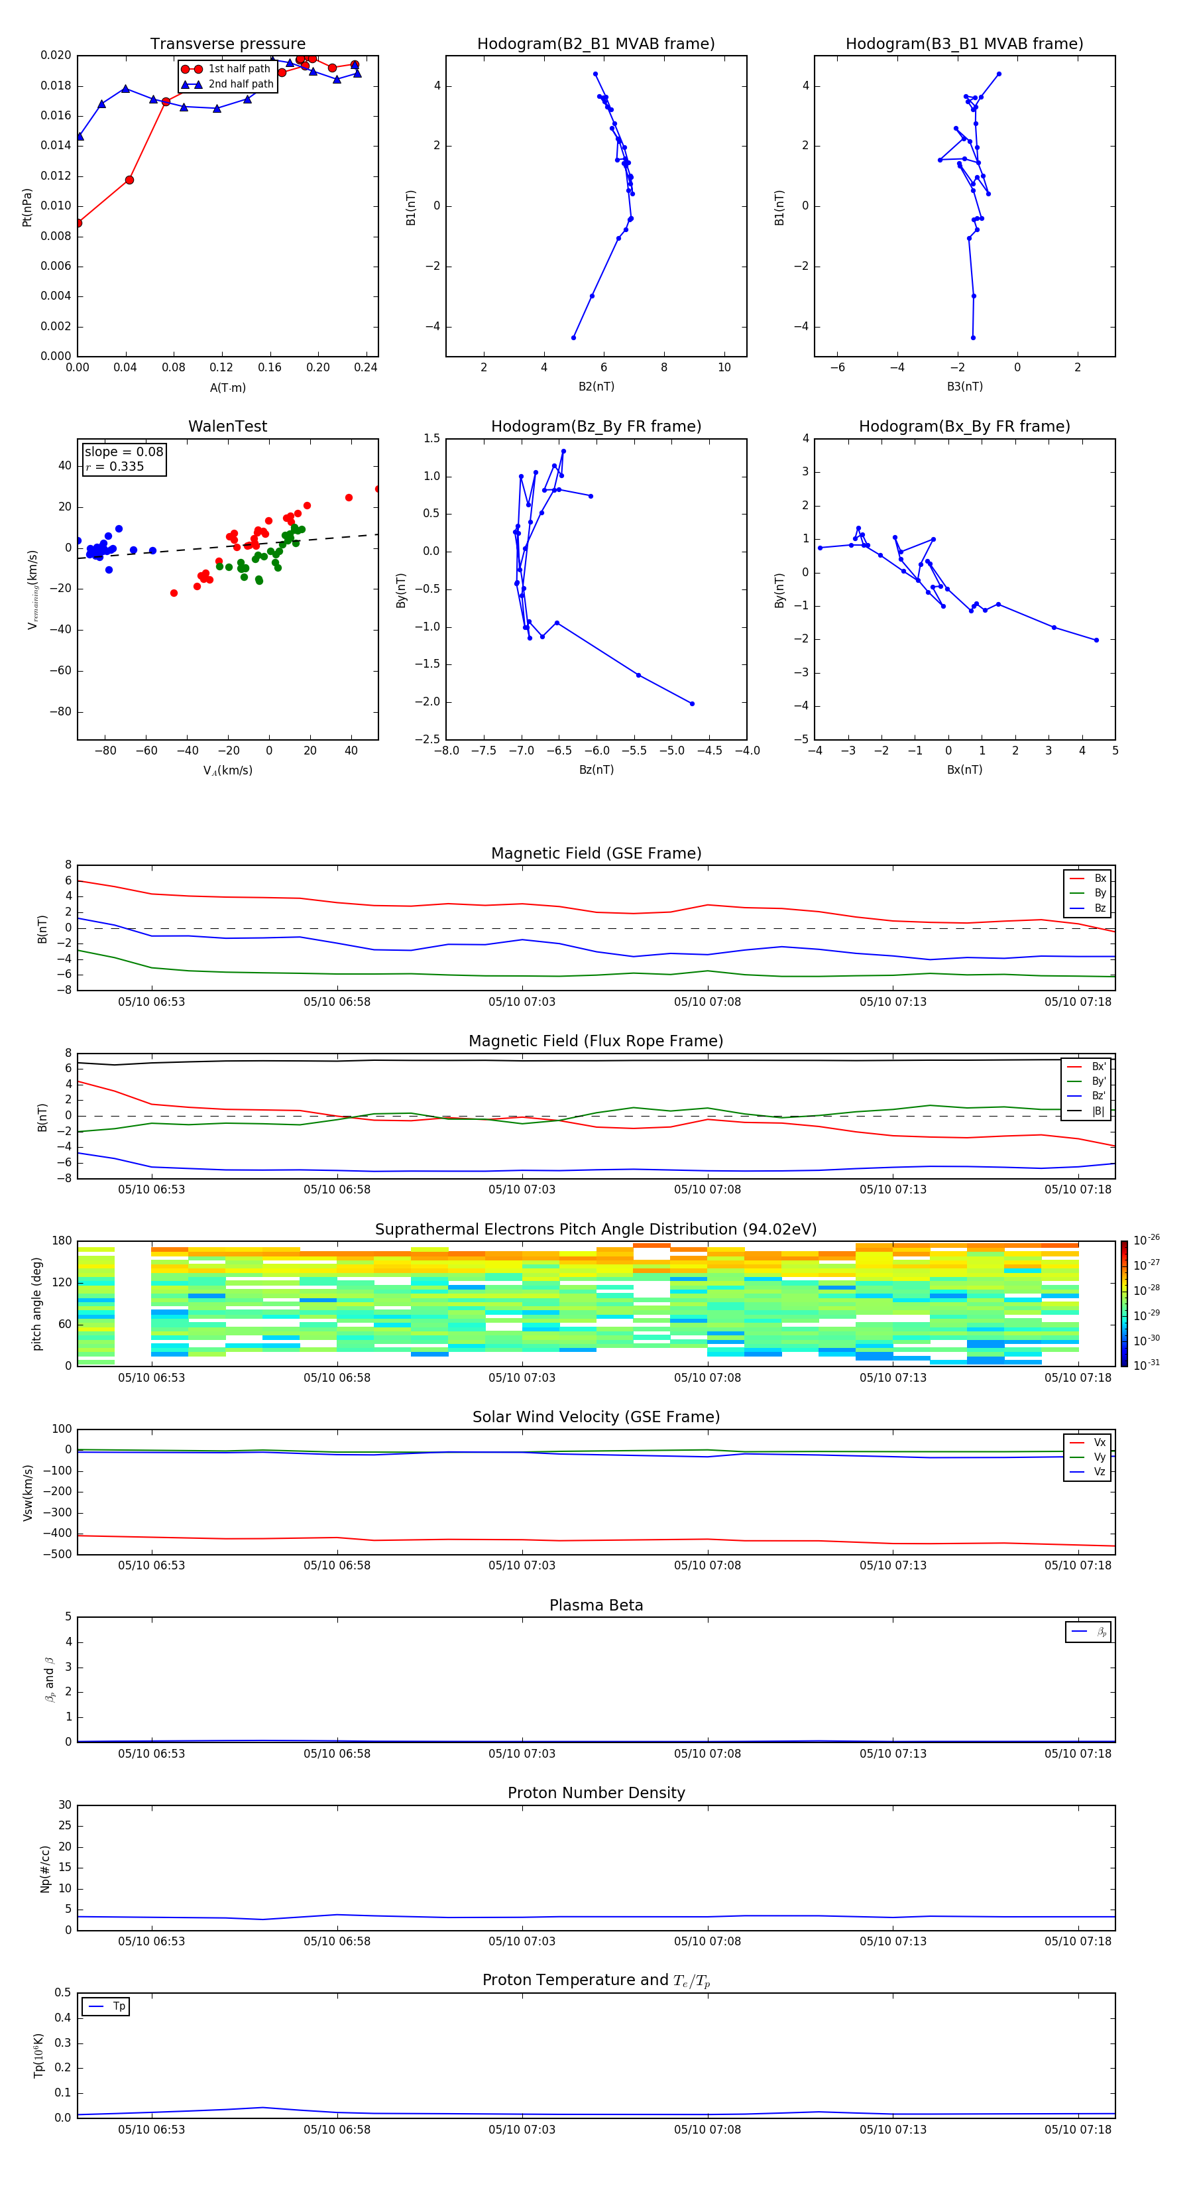
Task: Click the 'Vy' legend entry
Action: [x=1088, y=1457]
